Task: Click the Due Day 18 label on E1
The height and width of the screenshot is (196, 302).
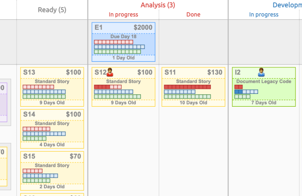Action: click(124, 36)
